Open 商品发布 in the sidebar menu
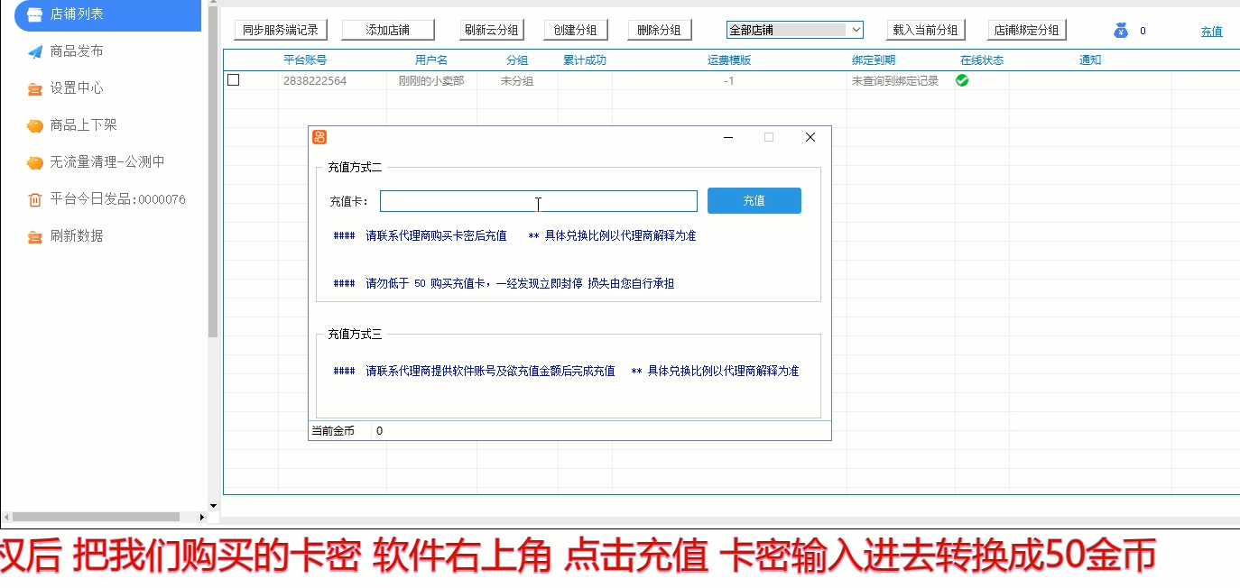 click(77, 51)
